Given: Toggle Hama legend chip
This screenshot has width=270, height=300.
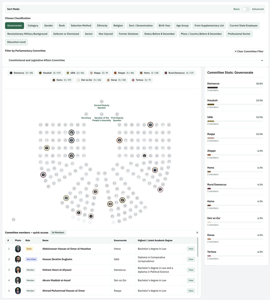Looking at the screenshot, I should coord(62,80).
